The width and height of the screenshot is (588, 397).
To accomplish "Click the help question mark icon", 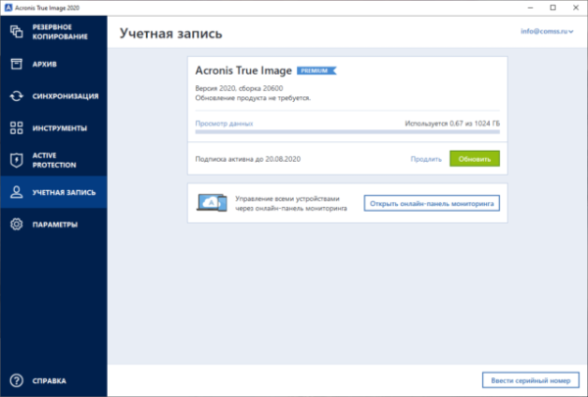I will pos(16,380).
